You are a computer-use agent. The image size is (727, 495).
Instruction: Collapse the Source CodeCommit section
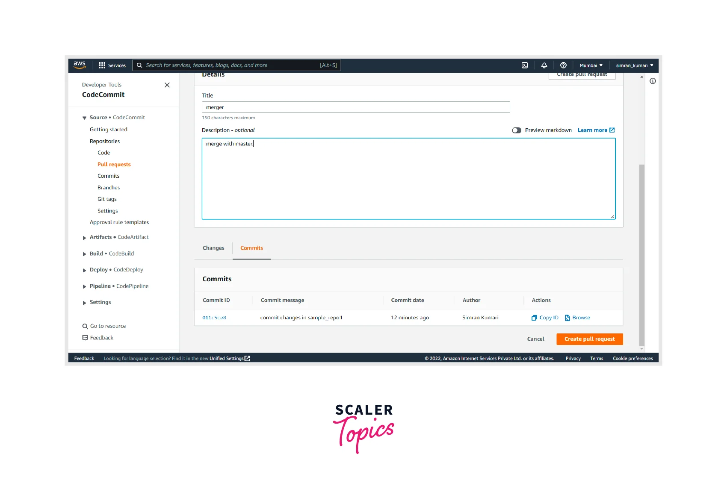tap(85, 118)
